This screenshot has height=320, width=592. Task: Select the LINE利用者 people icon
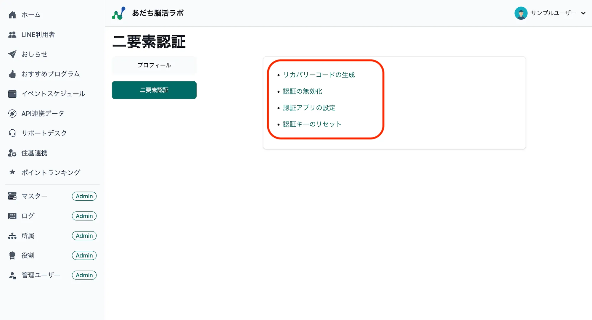pos(12,35)
